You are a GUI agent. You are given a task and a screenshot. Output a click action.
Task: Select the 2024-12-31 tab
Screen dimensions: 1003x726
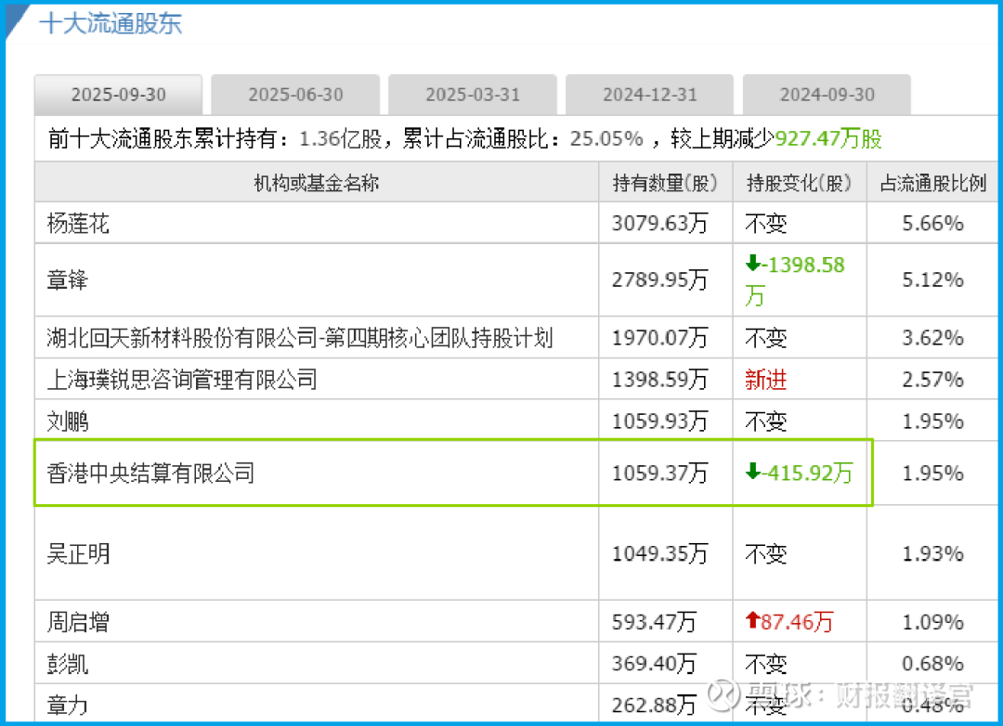650,95
